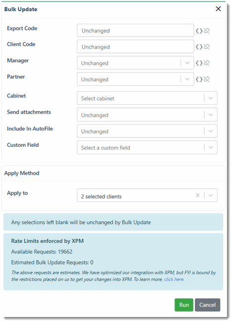The image size is (233, 323).
Task: Expand the Apply to dropdown arrow
Action: click(211, 195)
